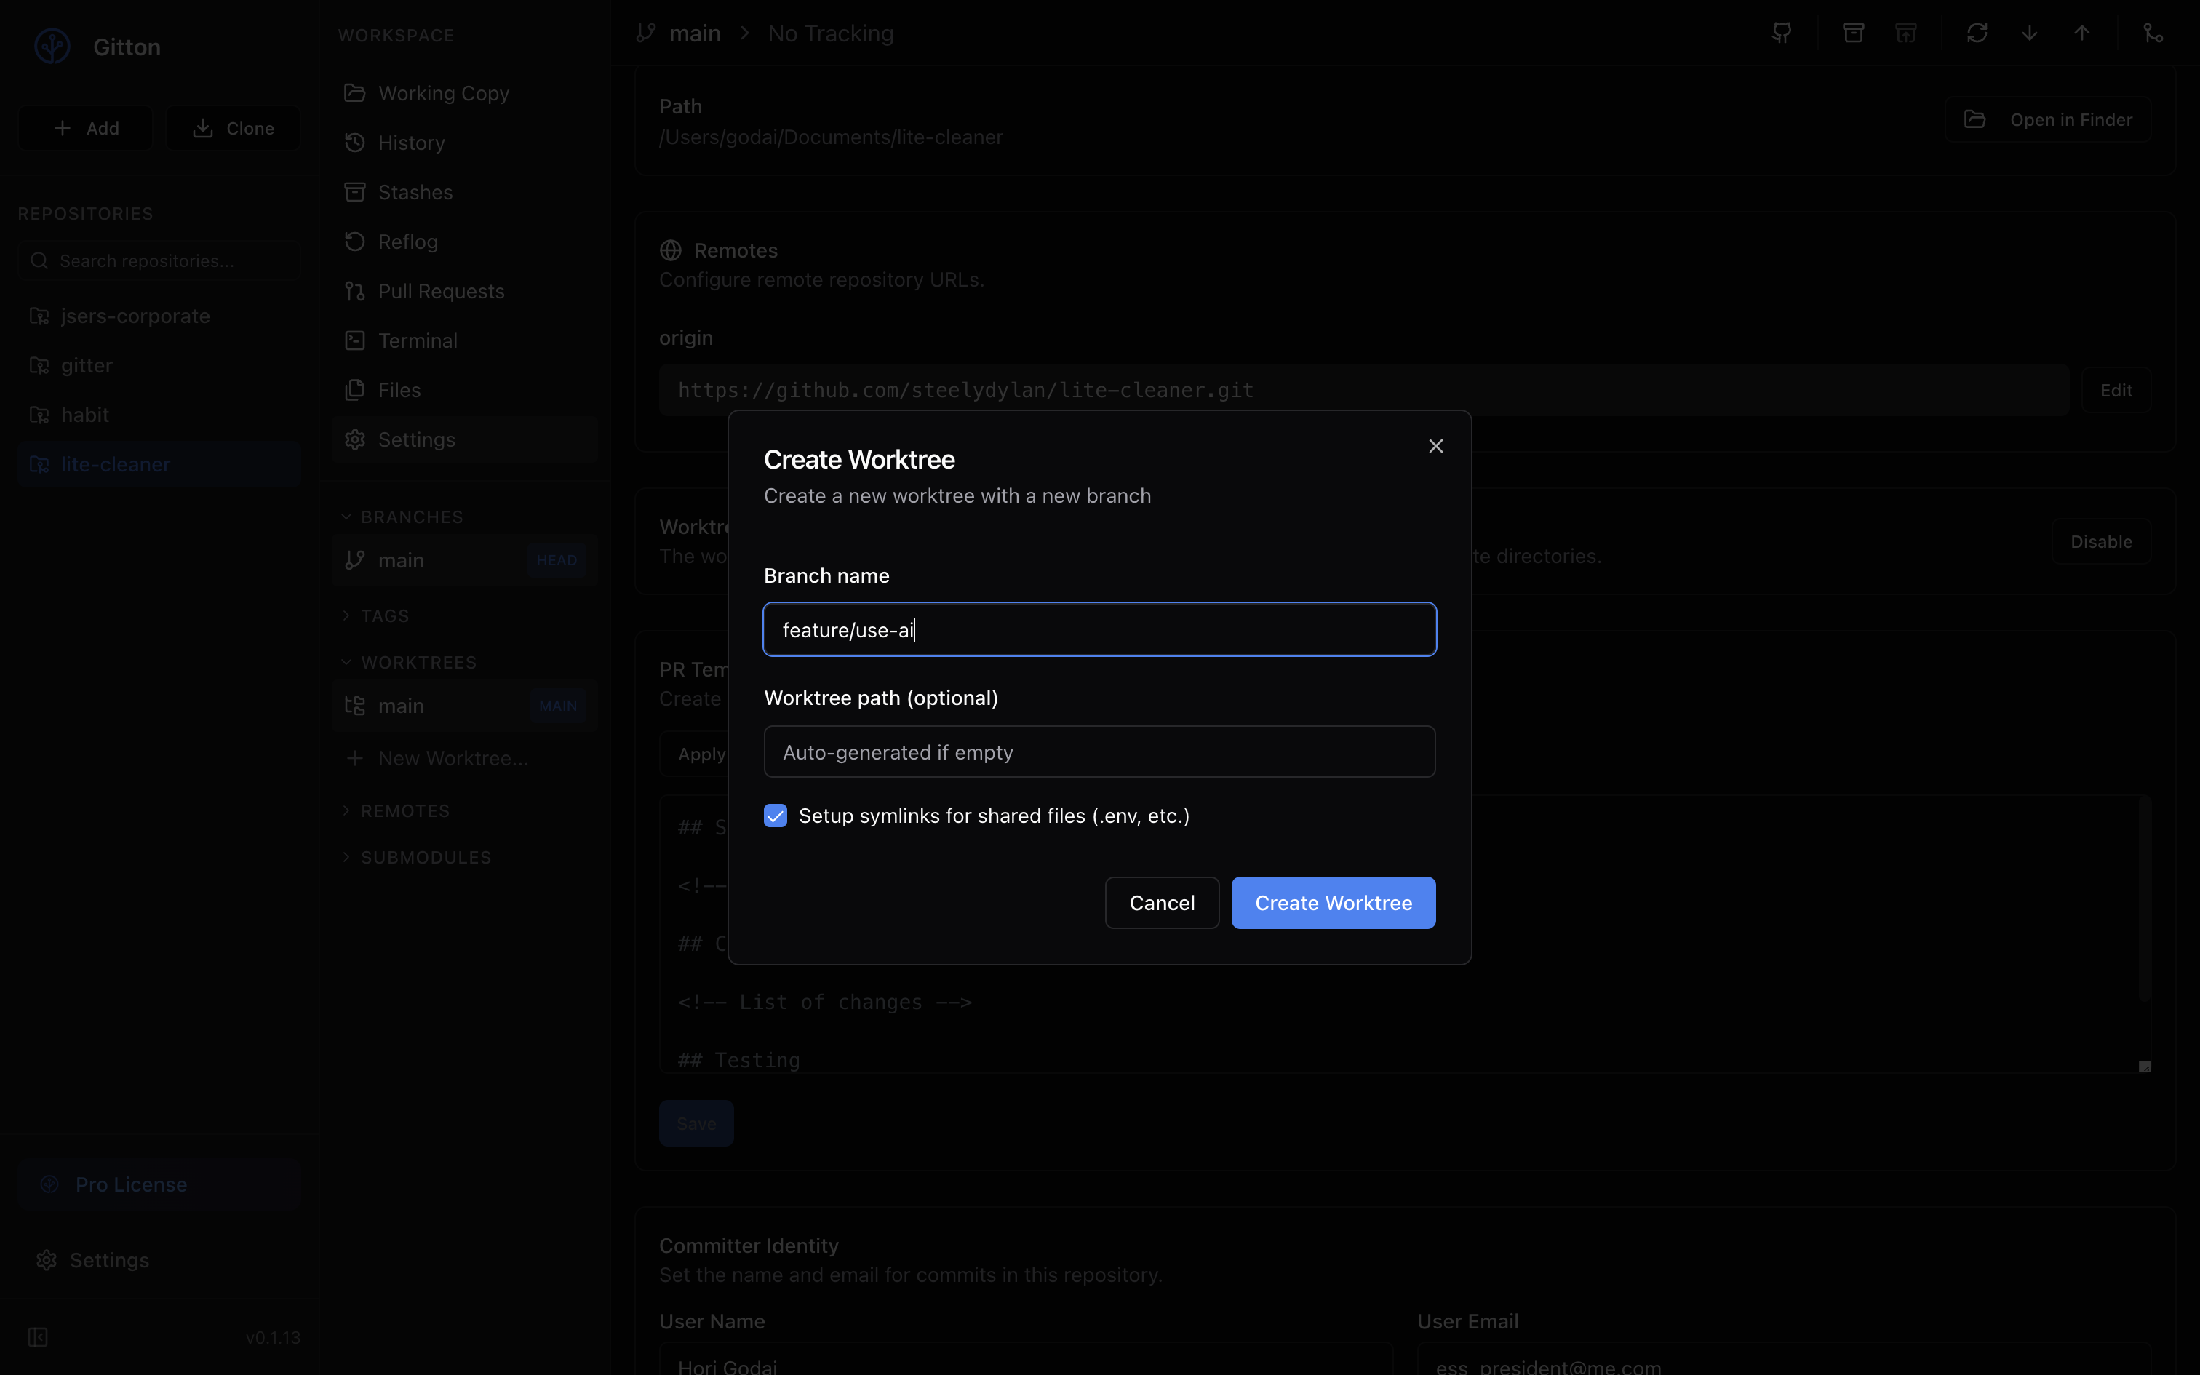Click the pull down-arrow icon
The image size is (2200, 1375).
coord(2029,33)
